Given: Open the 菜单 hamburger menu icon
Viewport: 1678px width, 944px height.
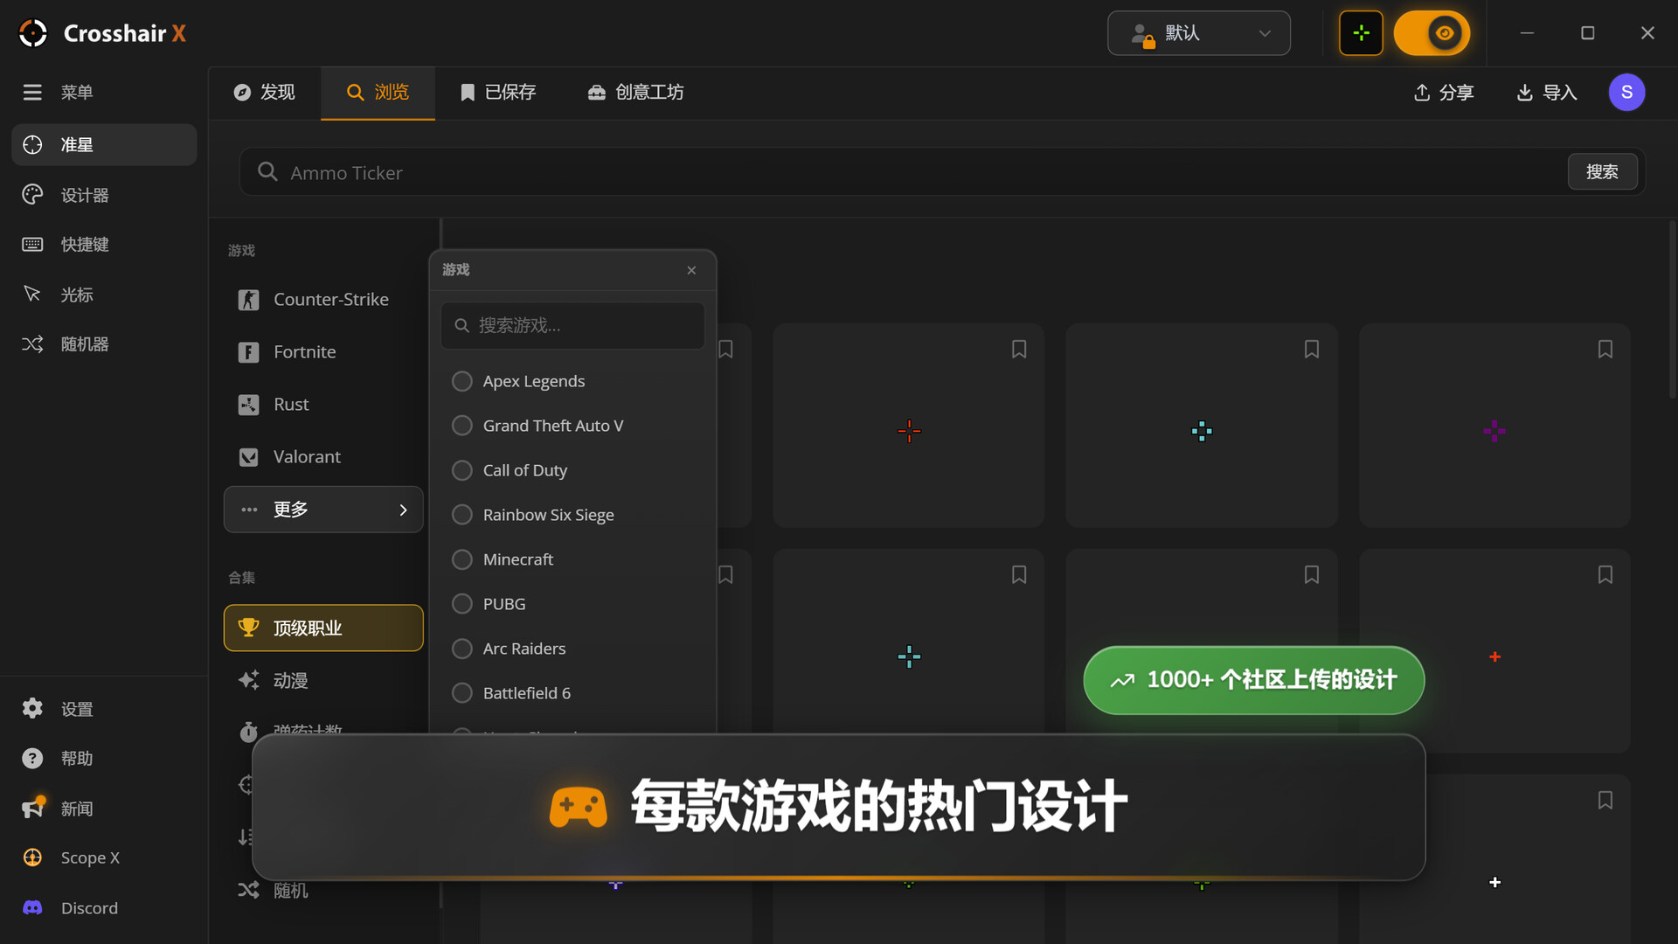Looking at the screenshot, I should coord(32,92).
